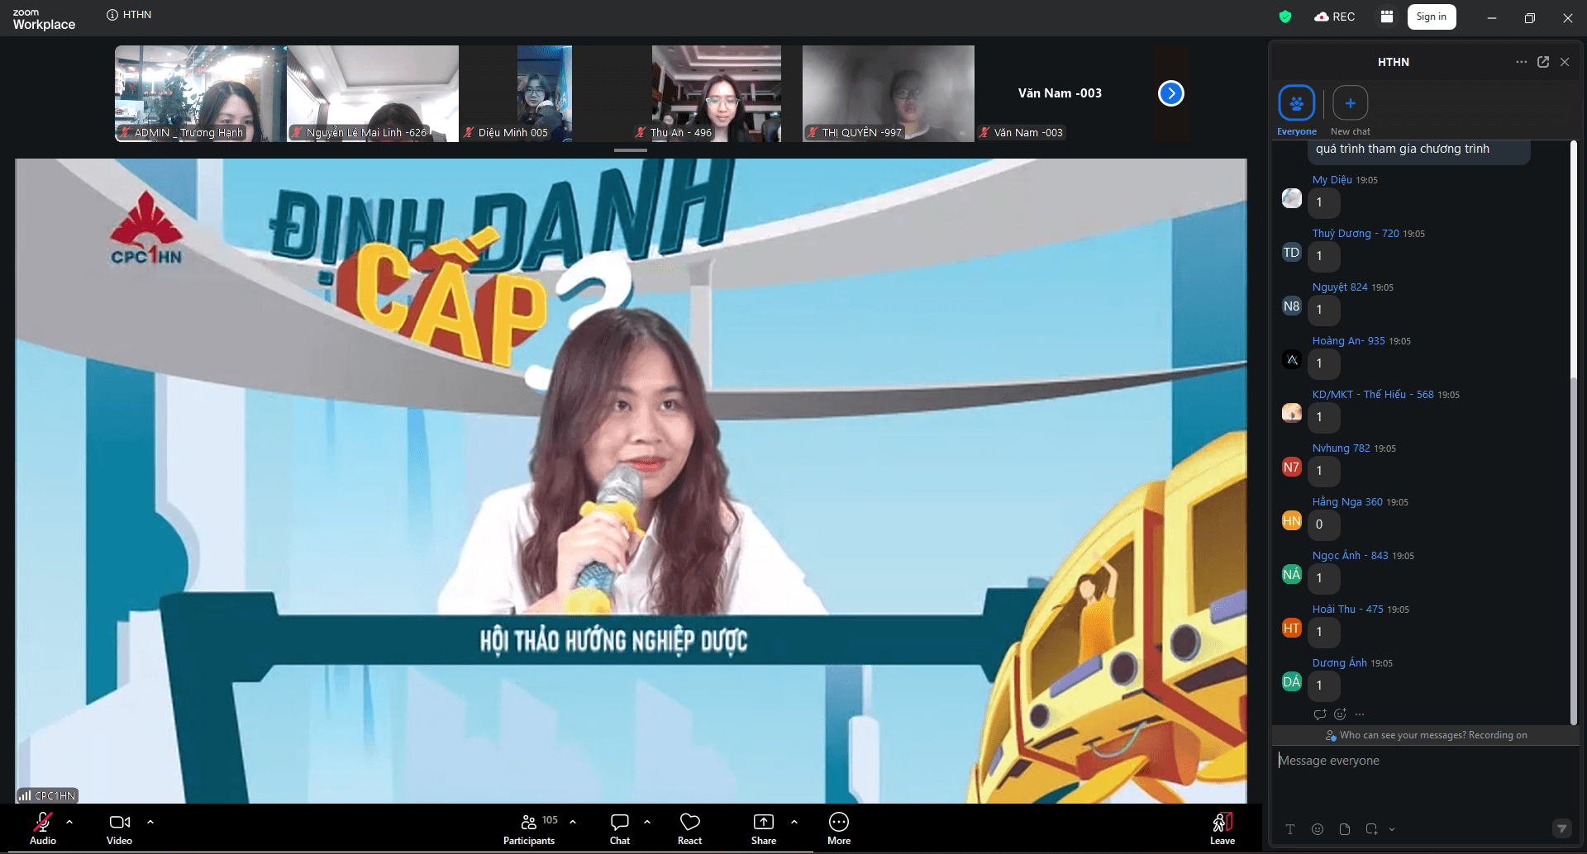Expand screenshot options dropdown in chat composer
1587x854 pixels.
click(x=1392, y=829)
